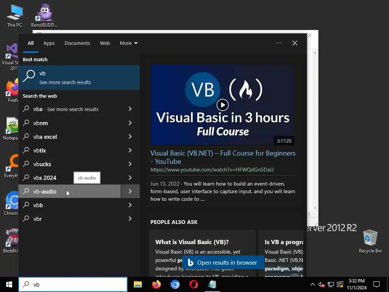
Task: Switch to the Web search tab
Action: pyautogui.click(x=105, y=43)
